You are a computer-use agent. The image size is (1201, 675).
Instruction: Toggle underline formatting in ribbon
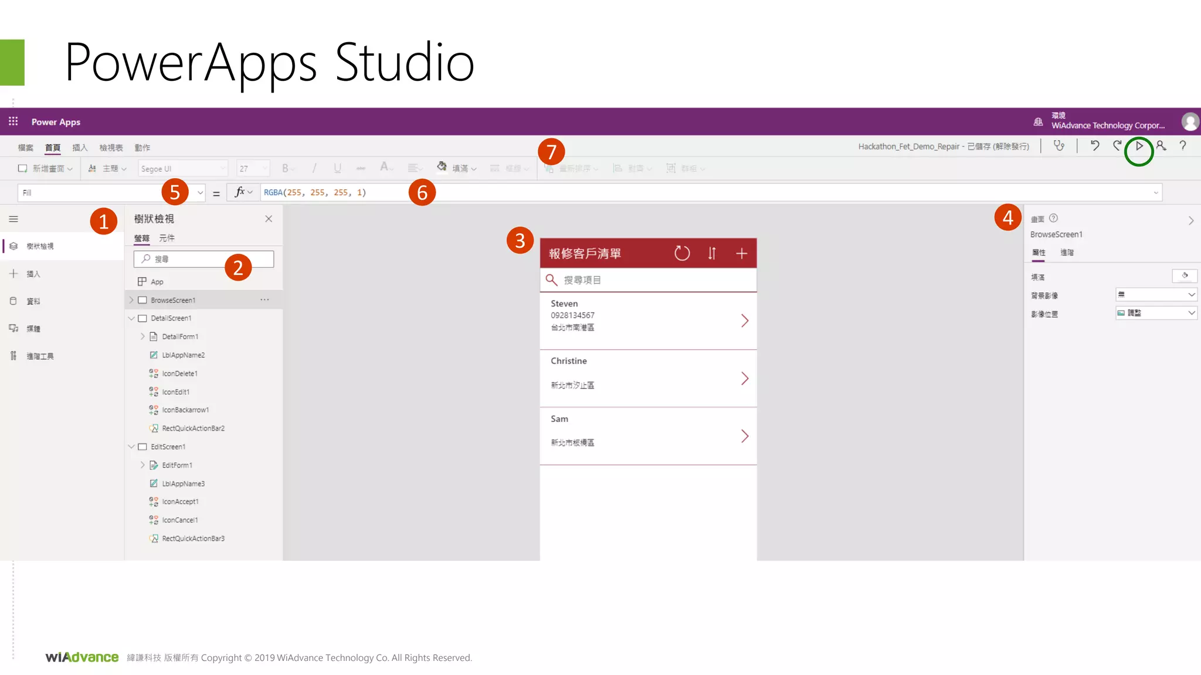pyautogui.click(x=338, y=169)
